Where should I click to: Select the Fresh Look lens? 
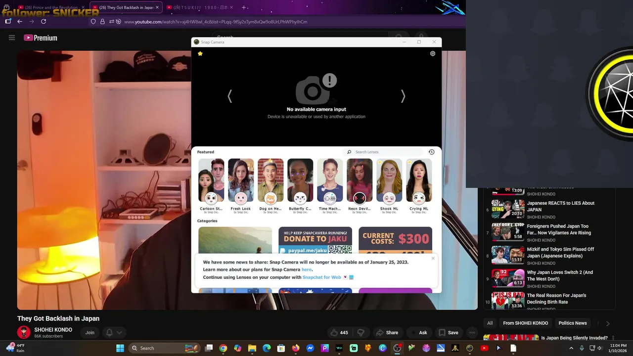coord(241,185)
